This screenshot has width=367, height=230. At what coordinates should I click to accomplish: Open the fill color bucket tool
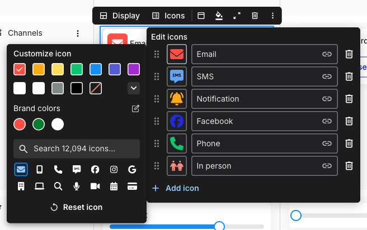click(219, 16)
